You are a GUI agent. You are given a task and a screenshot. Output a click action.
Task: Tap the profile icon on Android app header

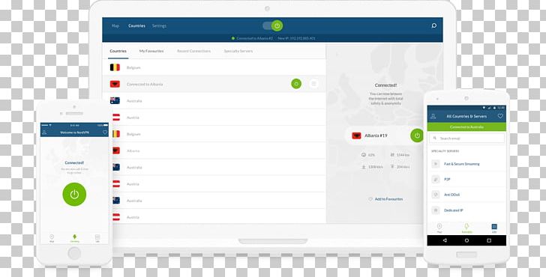pos(433,117)
